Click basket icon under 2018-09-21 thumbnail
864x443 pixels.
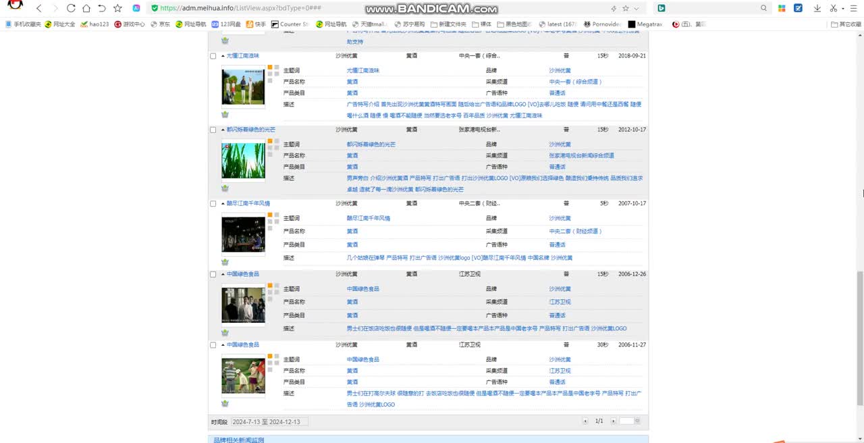click(x=225, y=115)
